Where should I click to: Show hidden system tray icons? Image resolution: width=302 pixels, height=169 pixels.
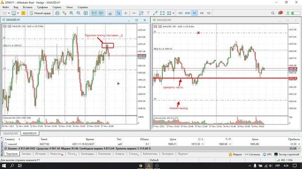250,166
